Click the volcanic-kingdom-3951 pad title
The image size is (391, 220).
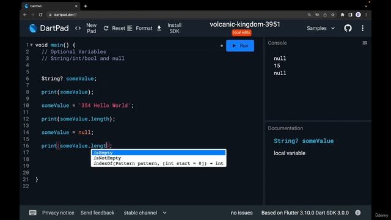(x=244, y=24)
